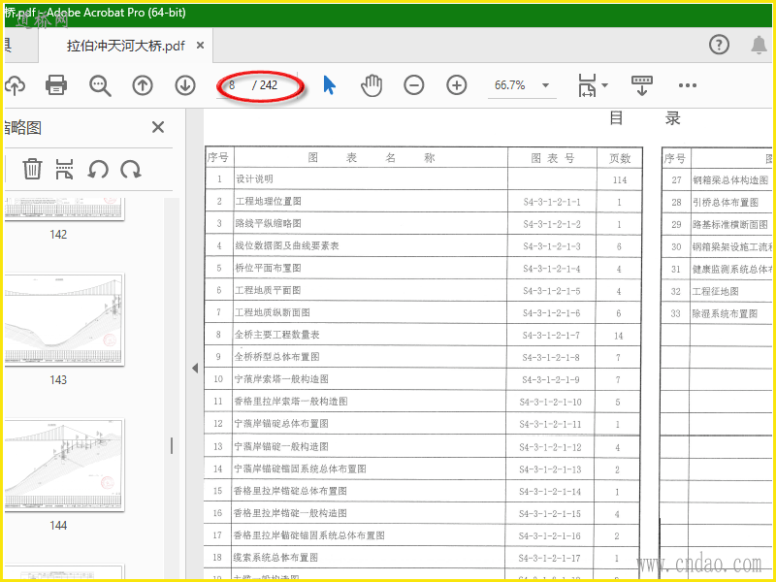Delete selected page with trash icon
This screenshot has height=582, width=776.
[32, 169]
